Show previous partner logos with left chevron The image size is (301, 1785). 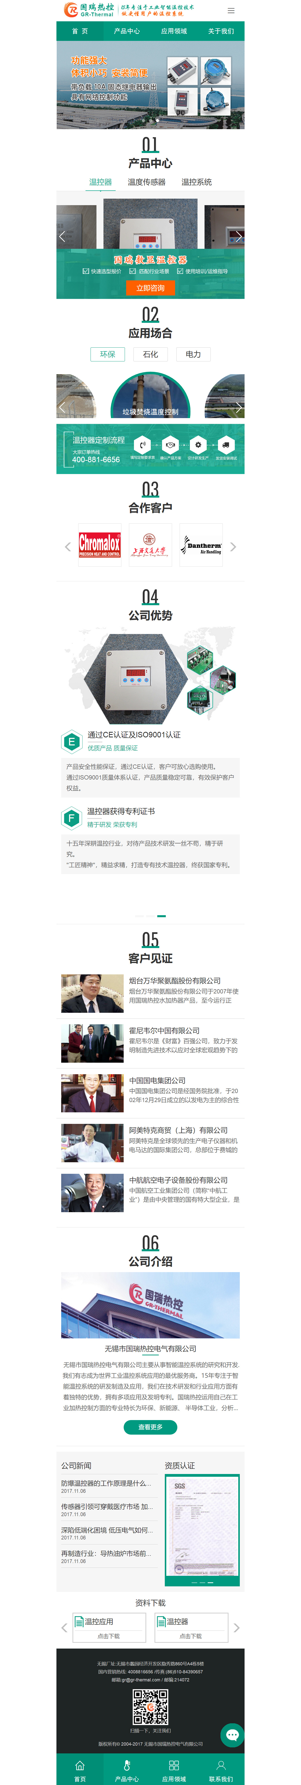[x=67, y=547]
